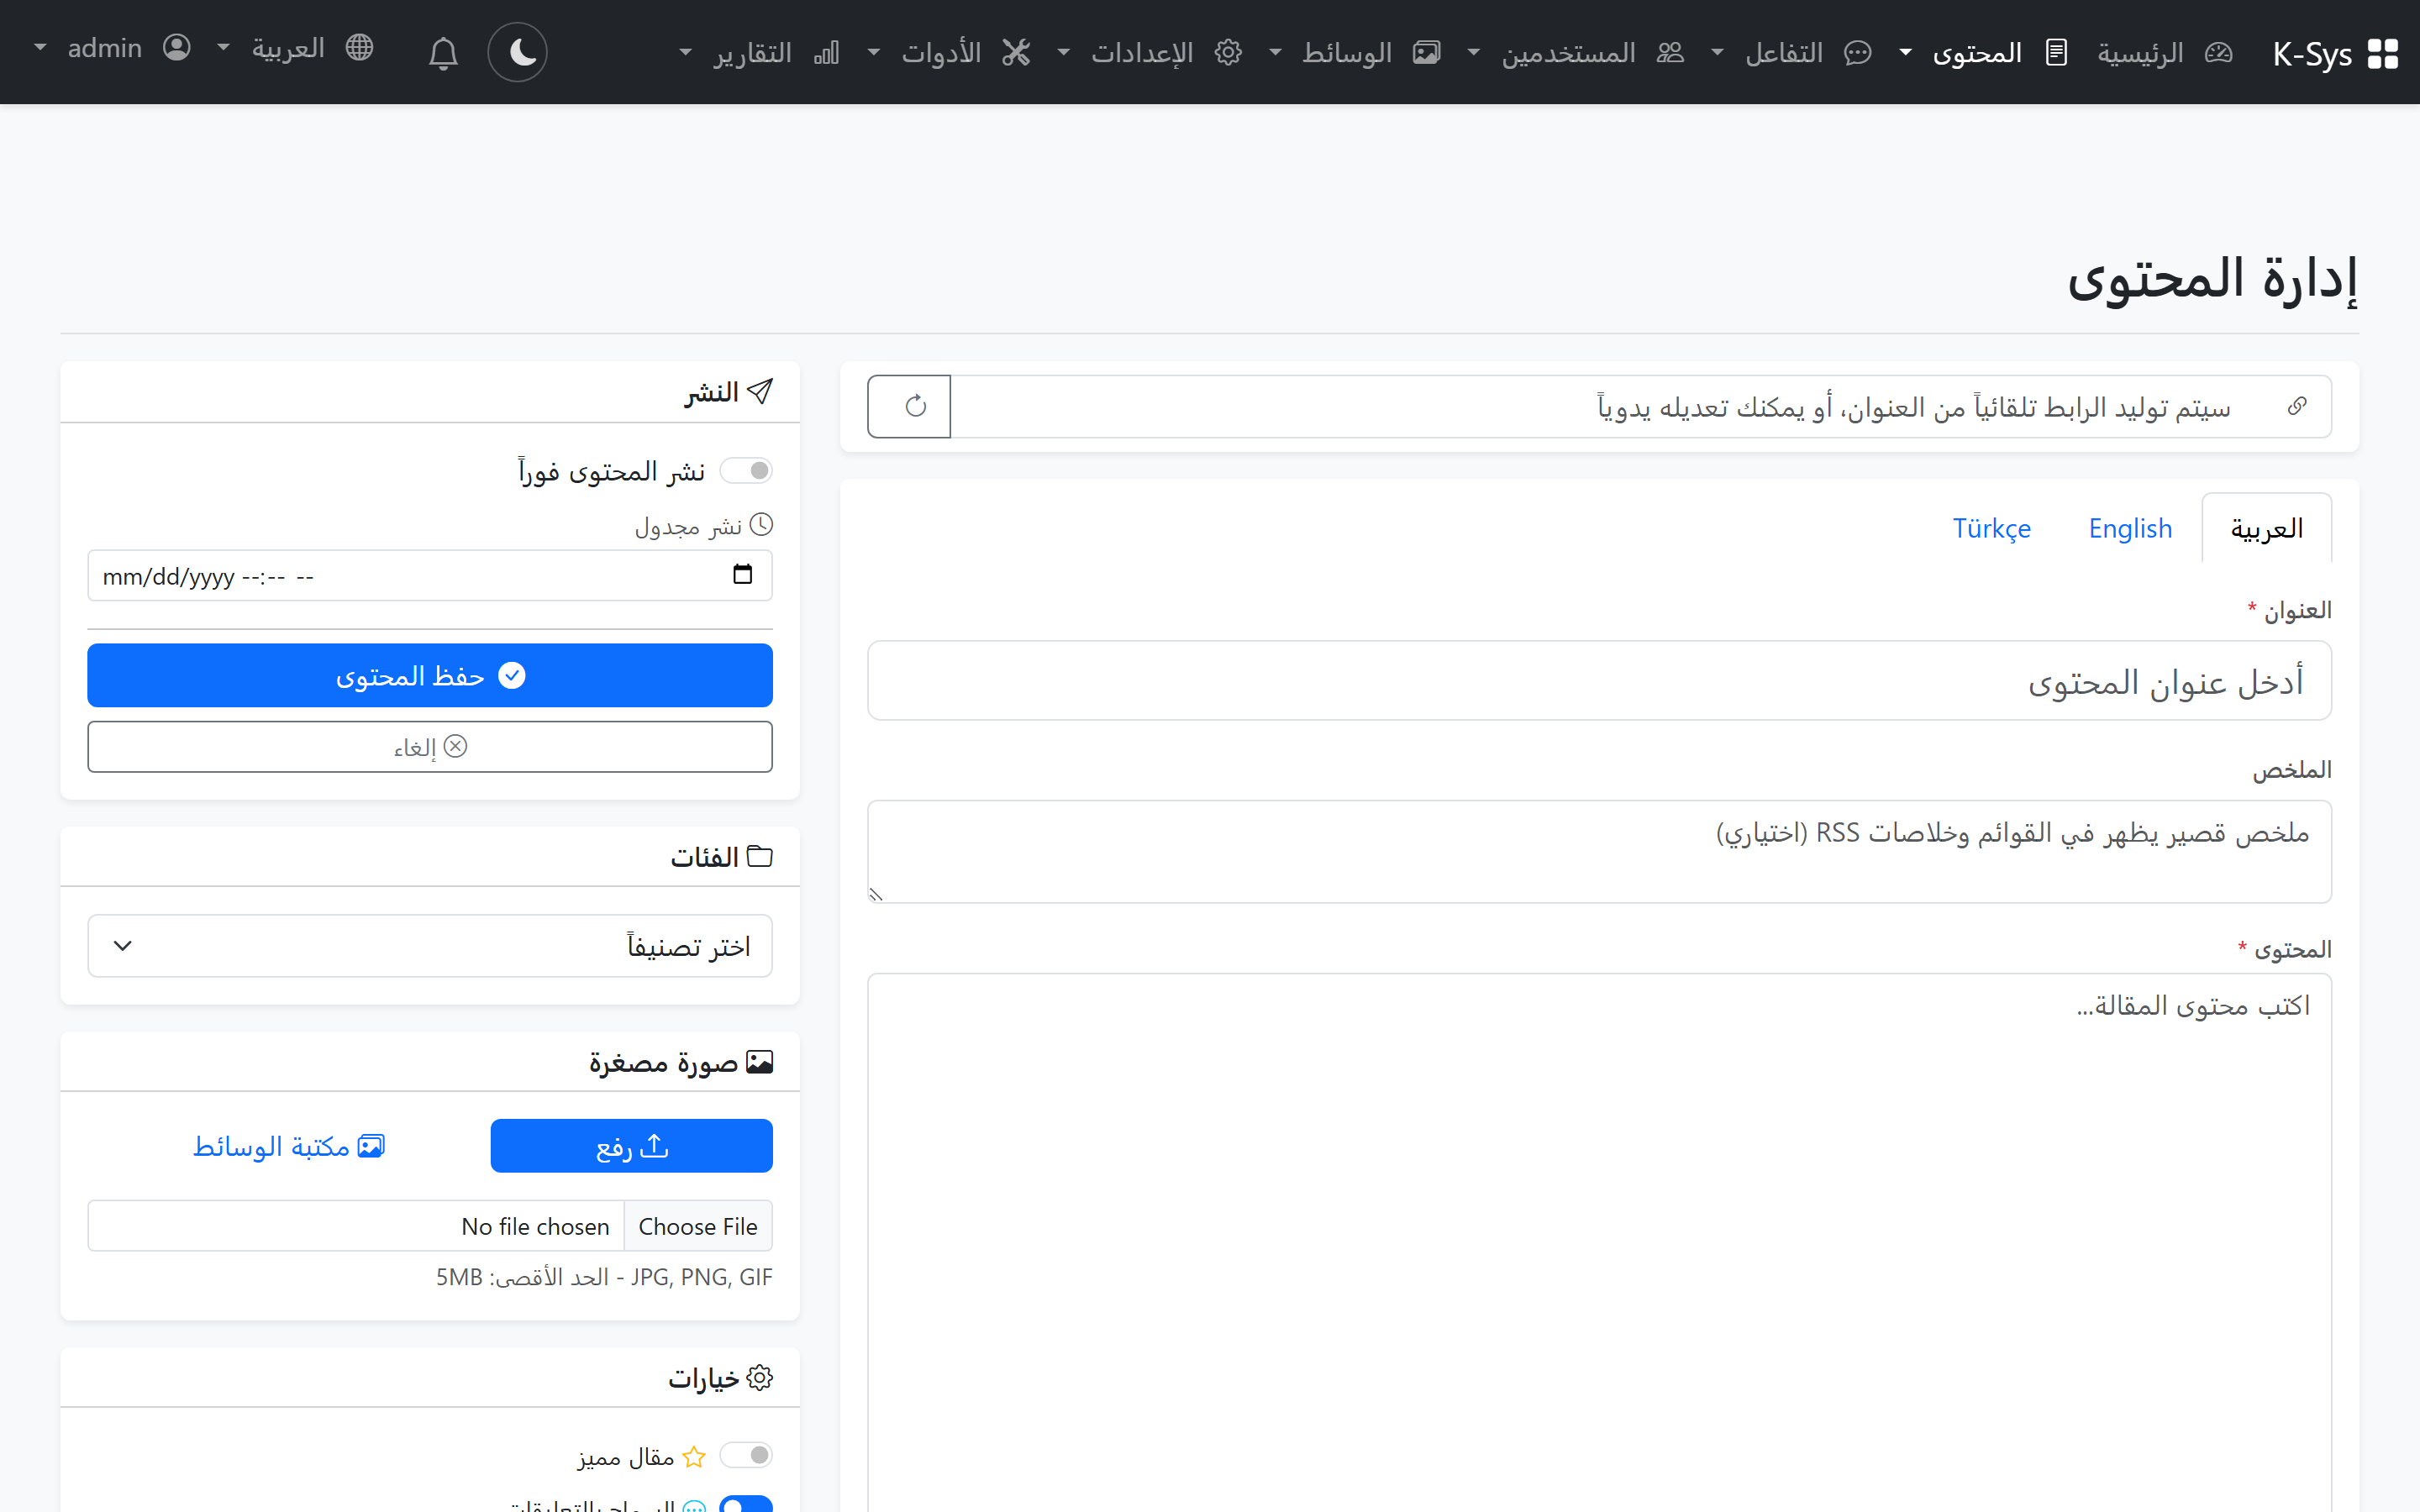The height and width of the screenshot is (1512, 2420).
Task: Click the summary textarea resize handle
Action: (876, 895)
